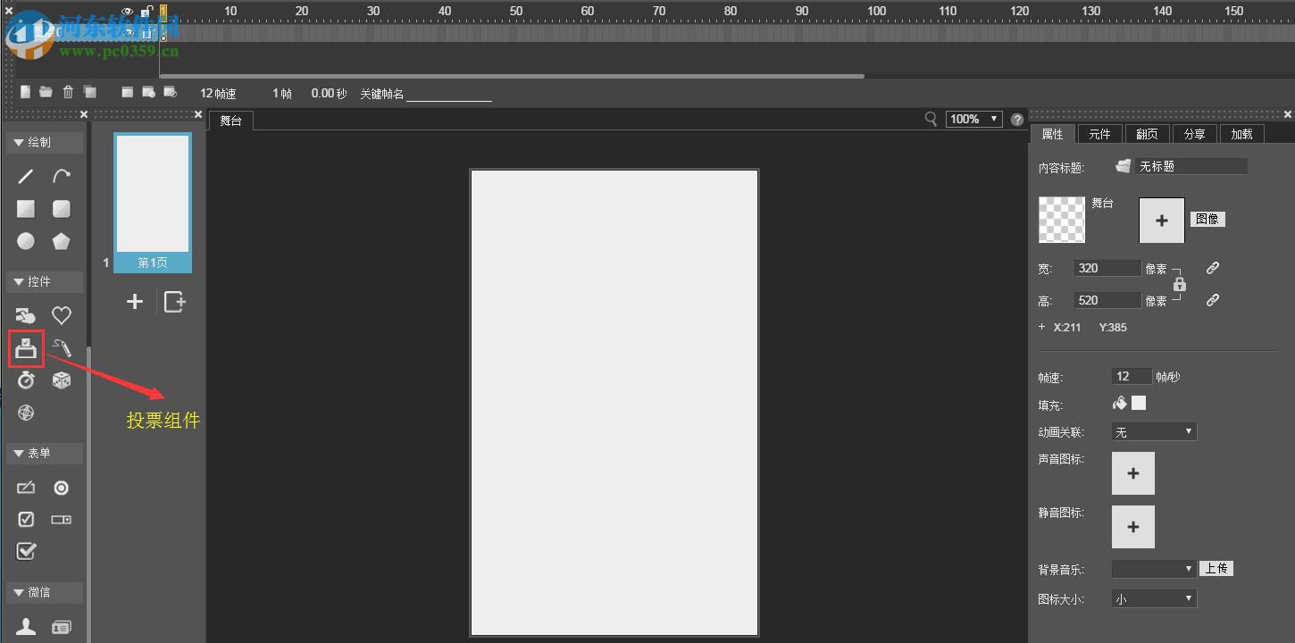Select the 投票 vote component icon
This screenshot has height=643, width=1295.
[25, 348]
